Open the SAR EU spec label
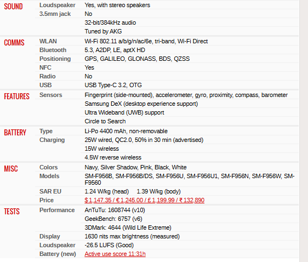The image size is (308, 262). coord(50,191)
